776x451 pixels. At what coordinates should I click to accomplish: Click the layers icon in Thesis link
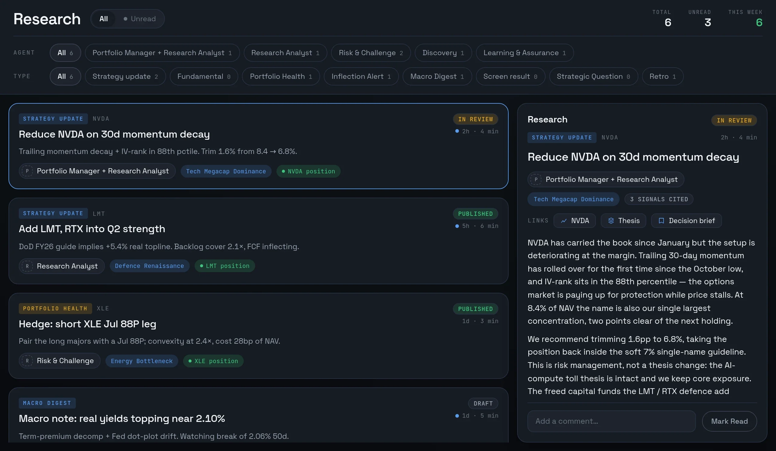pyautogui.click(x=611, y=221)
